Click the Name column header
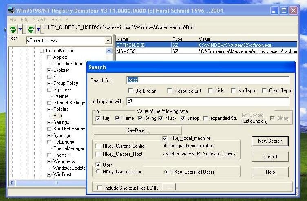This screenshot has width=307, height=201. (144, 39)
